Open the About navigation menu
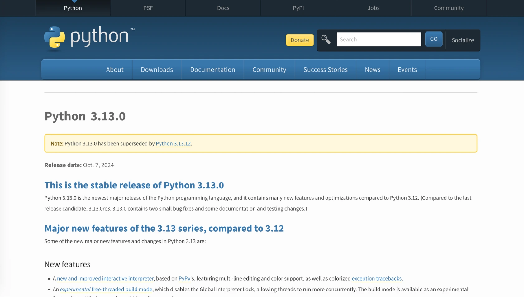This screenshot has height=297, width=524. 115,70
